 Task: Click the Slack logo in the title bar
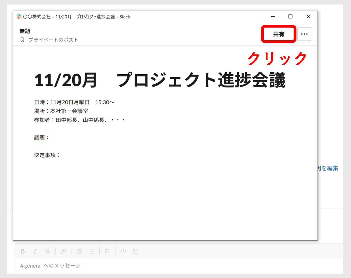pos(19,17)
